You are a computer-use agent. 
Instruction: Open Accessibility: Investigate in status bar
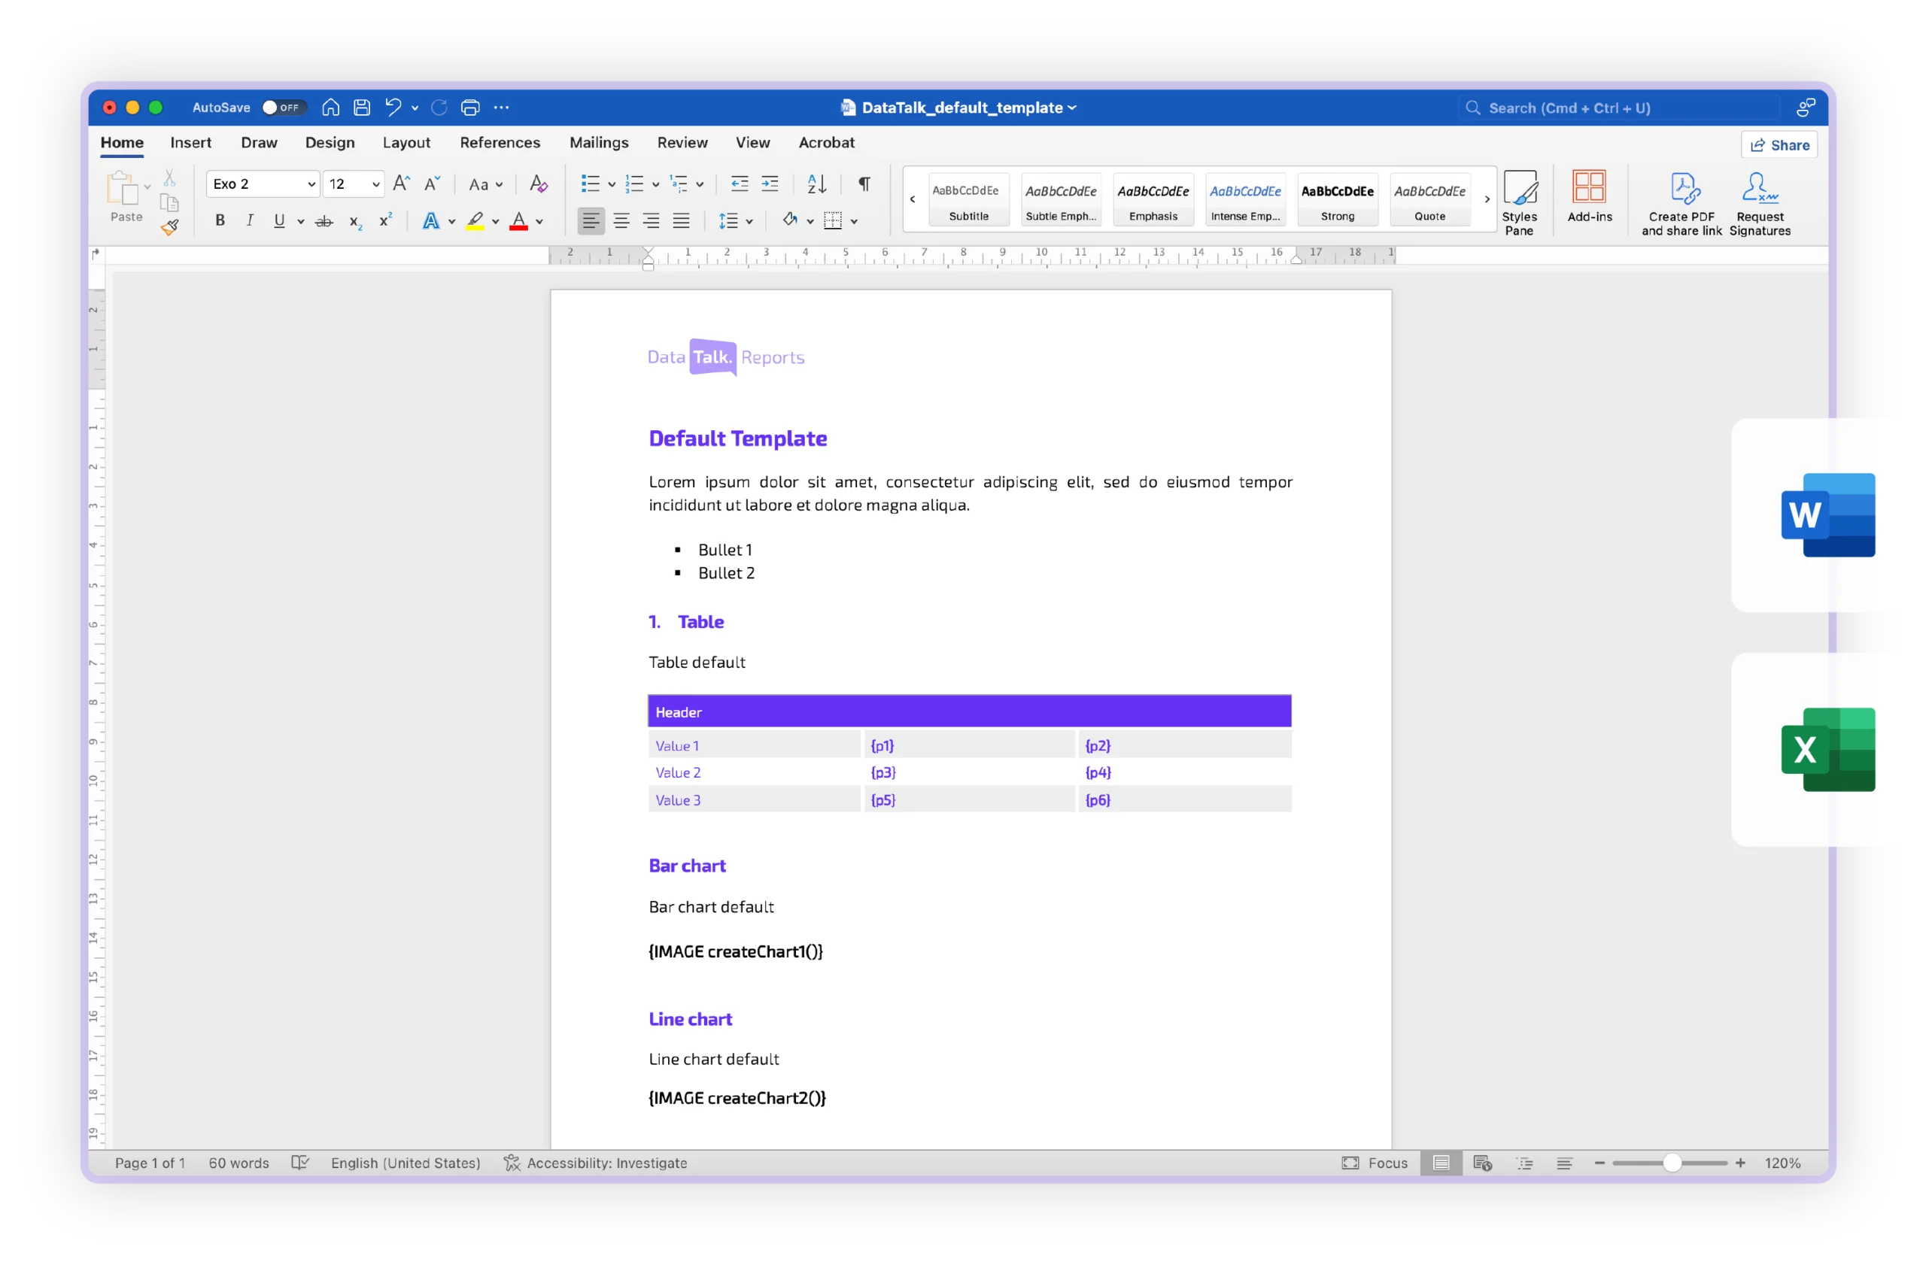pos(596,1163)
